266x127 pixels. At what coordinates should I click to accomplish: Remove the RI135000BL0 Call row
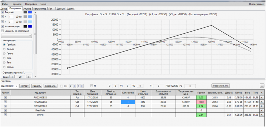(x=262, y=106)
